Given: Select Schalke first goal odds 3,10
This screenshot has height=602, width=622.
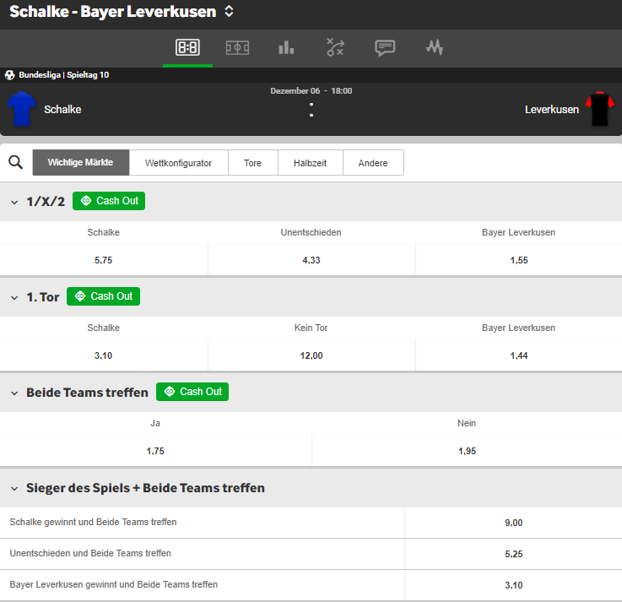Looking at the screenshot, I should click(x=104, y=355).
